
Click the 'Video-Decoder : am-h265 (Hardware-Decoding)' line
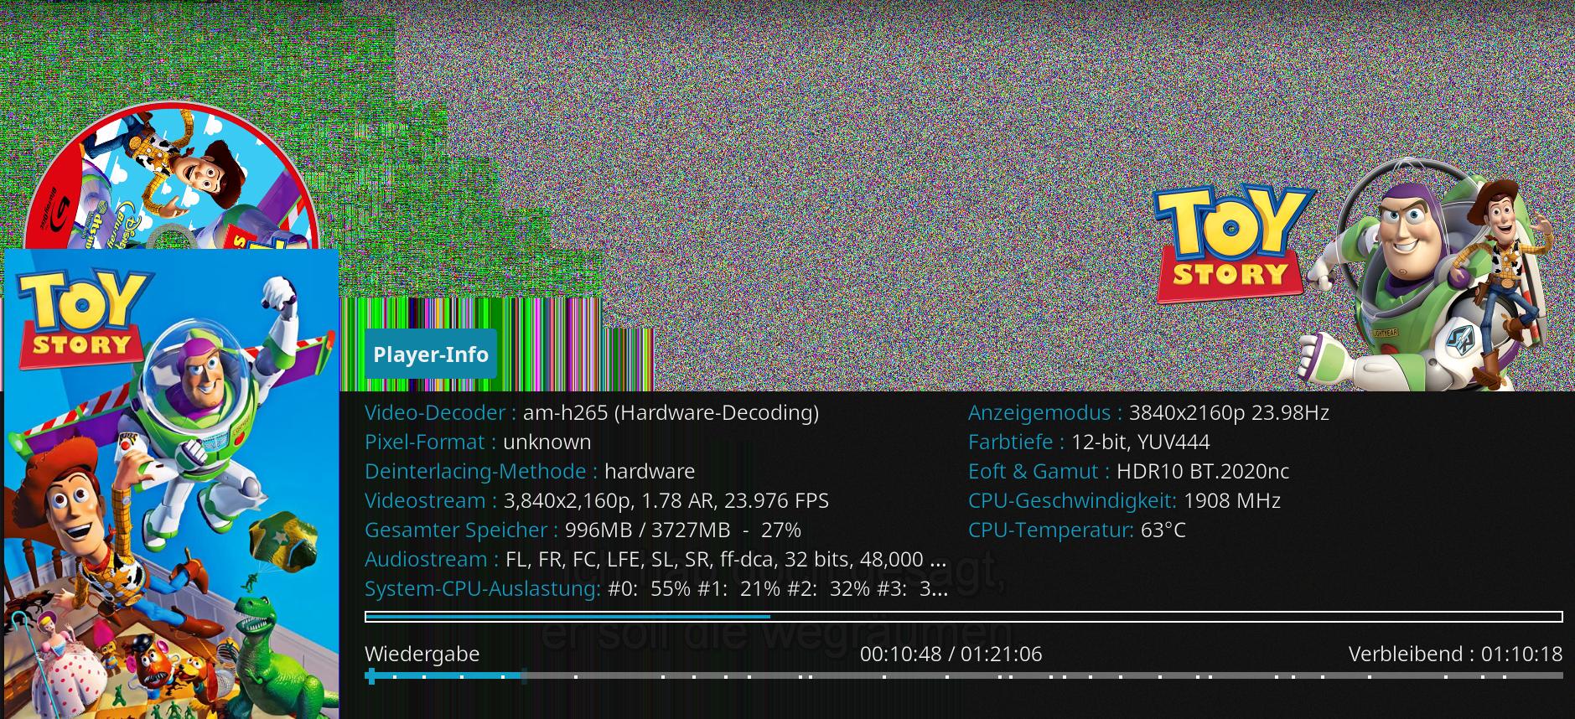[x=592, y=412]
